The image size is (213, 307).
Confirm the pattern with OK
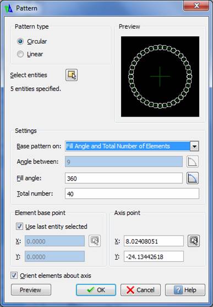point(96,290)
